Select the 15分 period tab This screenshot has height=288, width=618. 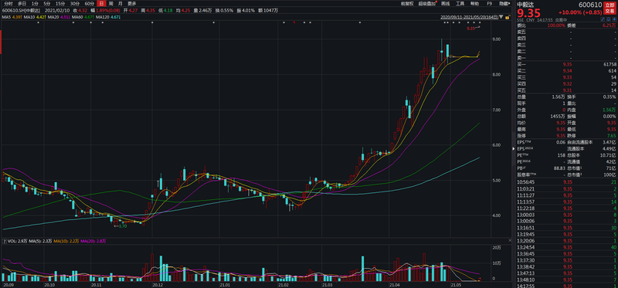[x=60, y=4]
